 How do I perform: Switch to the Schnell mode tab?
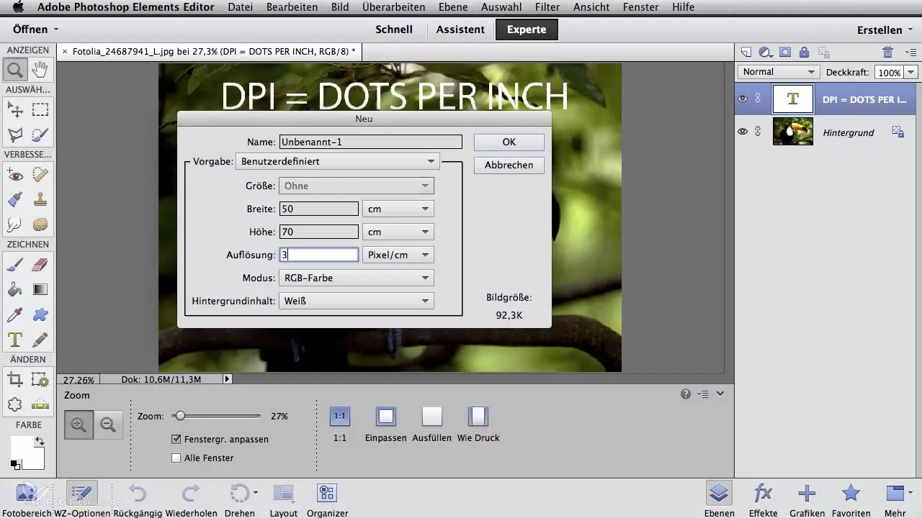click(394, 29)
